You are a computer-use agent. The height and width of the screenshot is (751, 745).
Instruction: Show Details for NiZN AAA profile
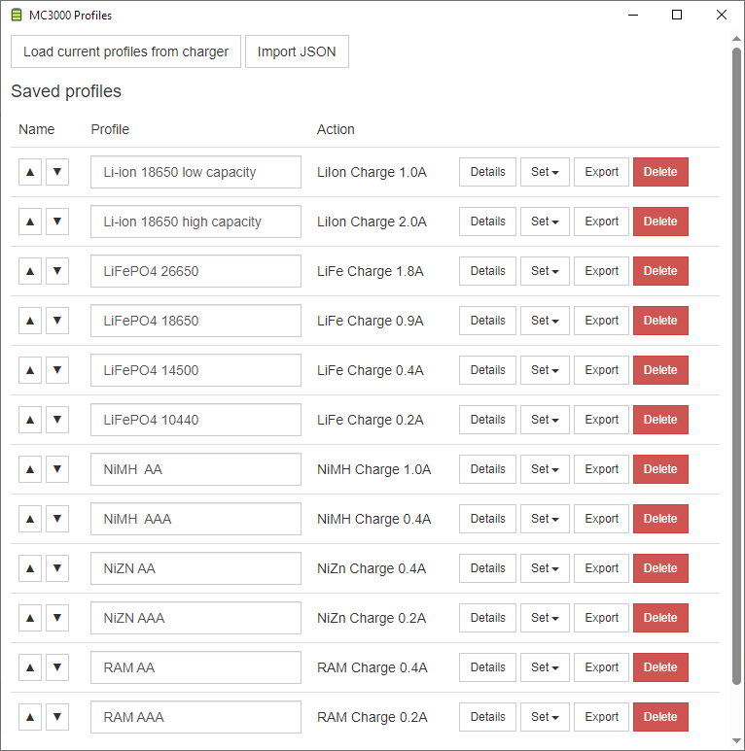487,618
